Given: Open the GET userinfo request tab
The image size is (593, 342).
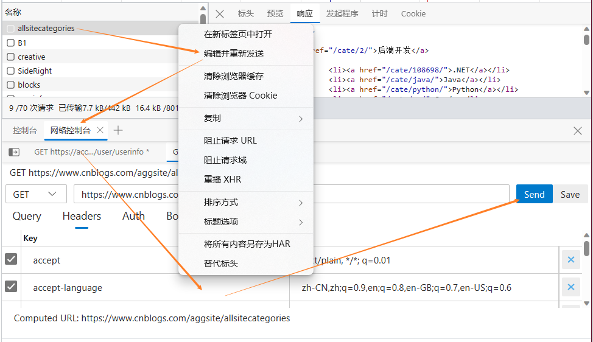Looking at the screenshot, I should pyautogui.click(x=92, y=152).
